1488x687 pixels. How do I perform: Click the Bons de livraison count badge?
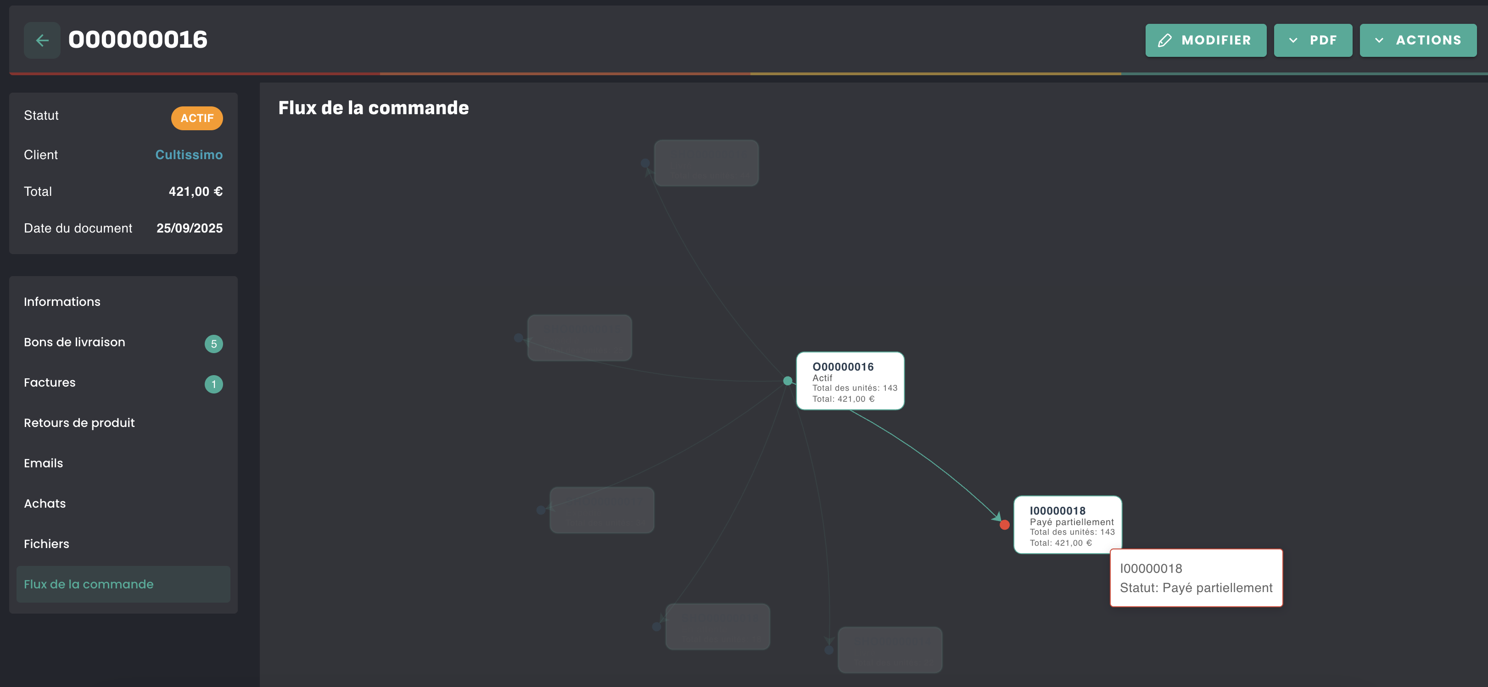pyautogui.click(x=213, y=343)
